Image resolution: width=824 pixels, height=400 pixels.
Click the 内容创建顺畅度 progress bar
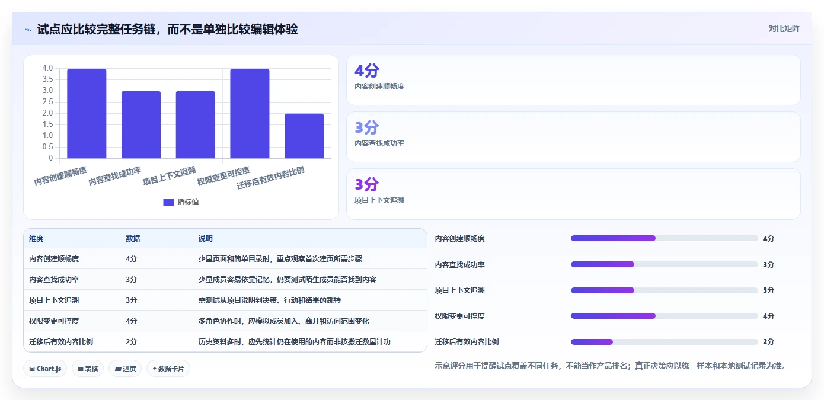tap(664, 238)
